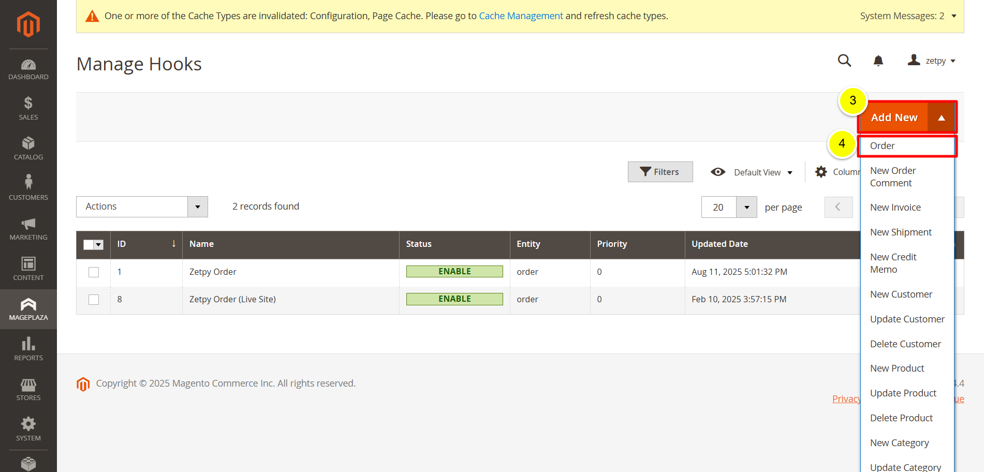Select New Invoice from Add New menu
984x472 pixels.
coord(895,208)
